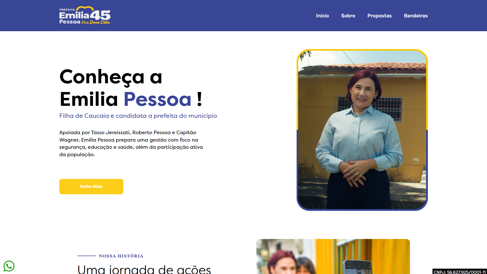The height and width of the screenshot is (274, 487).
Task: Click the yellow Saiba Mais button
Action: (91, 187)
